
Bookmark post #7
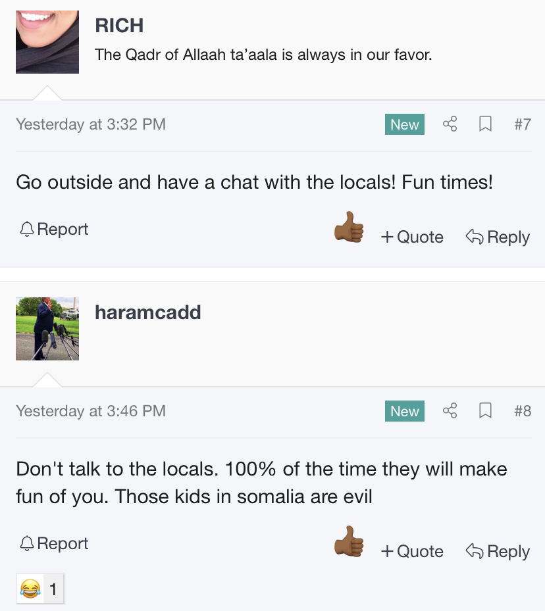point(485,124)
